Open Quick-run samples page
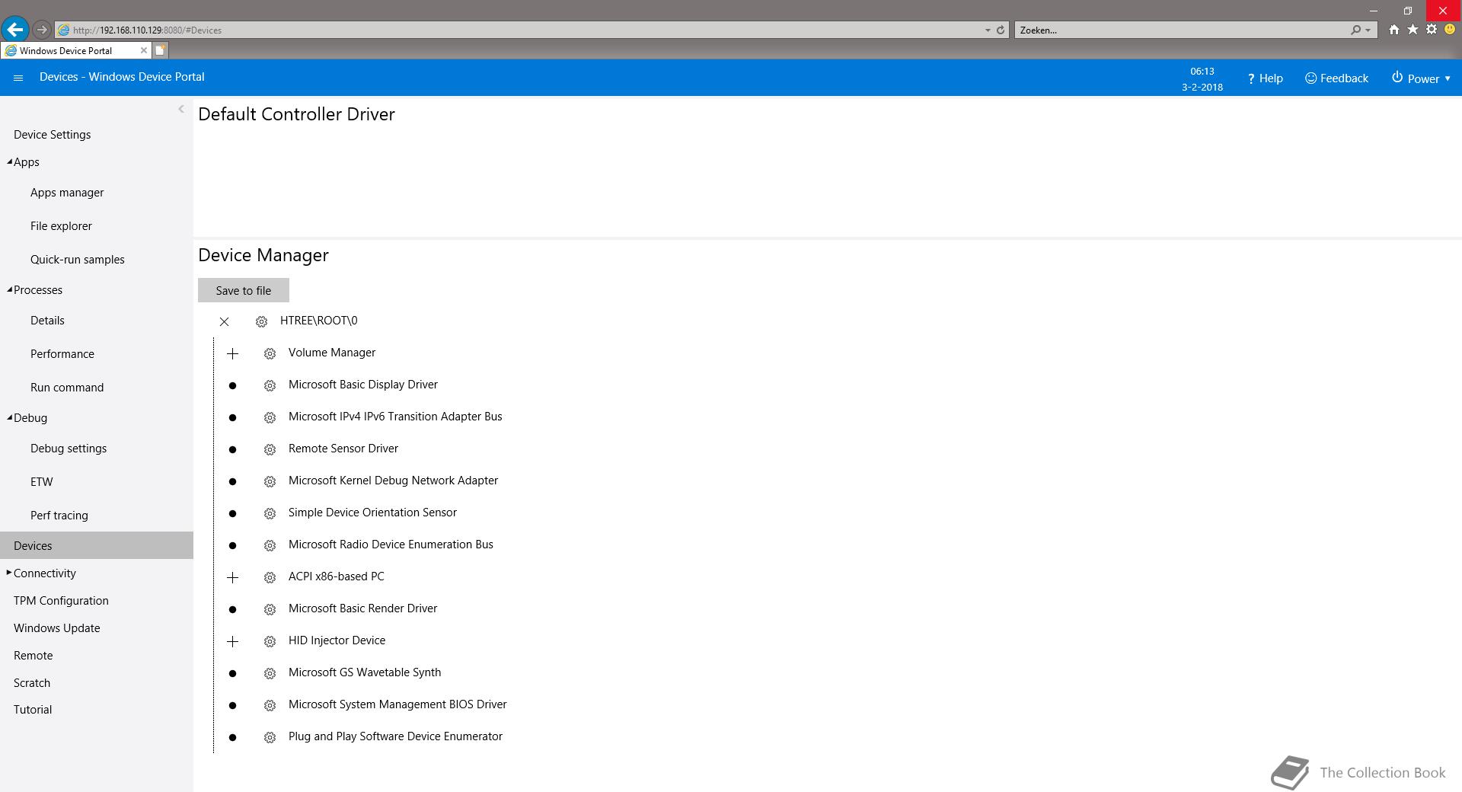This screenshot has width=1462, height=792. tap(78, 260)
